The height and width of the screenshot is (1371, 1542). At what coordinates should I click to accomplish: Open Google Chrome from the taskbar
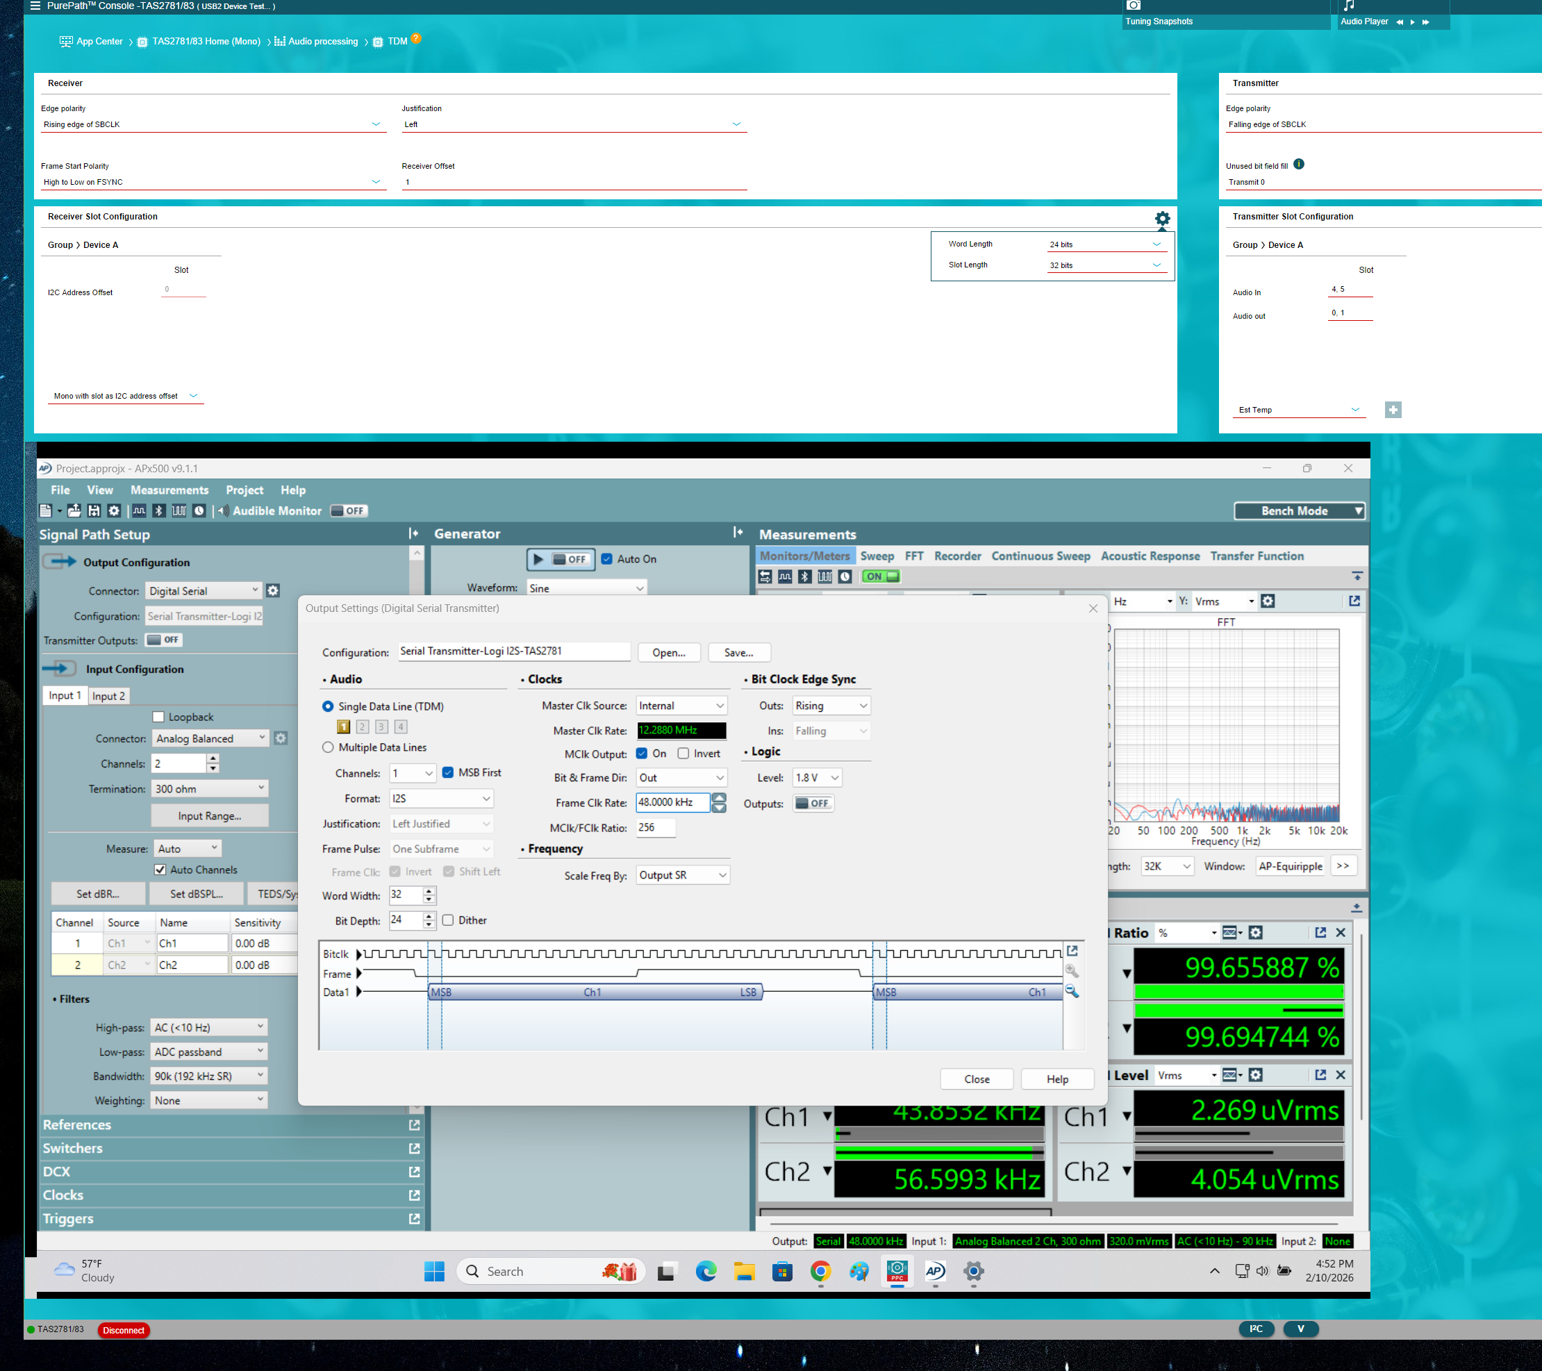(821, 1272)
